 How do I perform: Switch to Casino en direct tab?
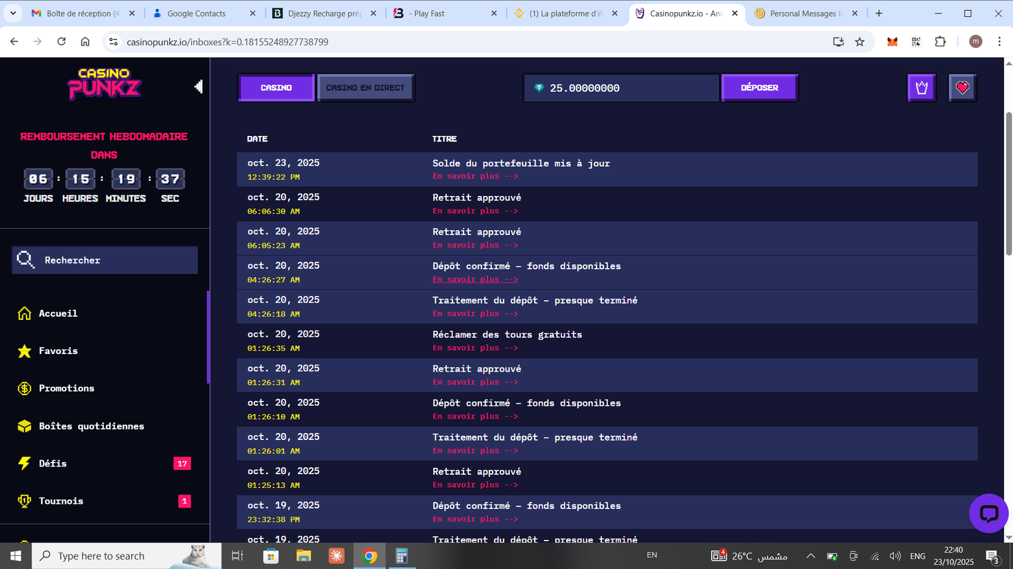pyautogui.click(x=365, y=88)
